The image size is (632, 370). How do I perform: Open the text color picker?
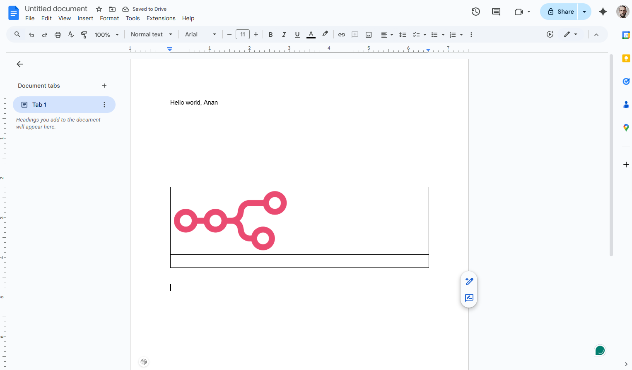pyautogui.click(x=311, y=35)
